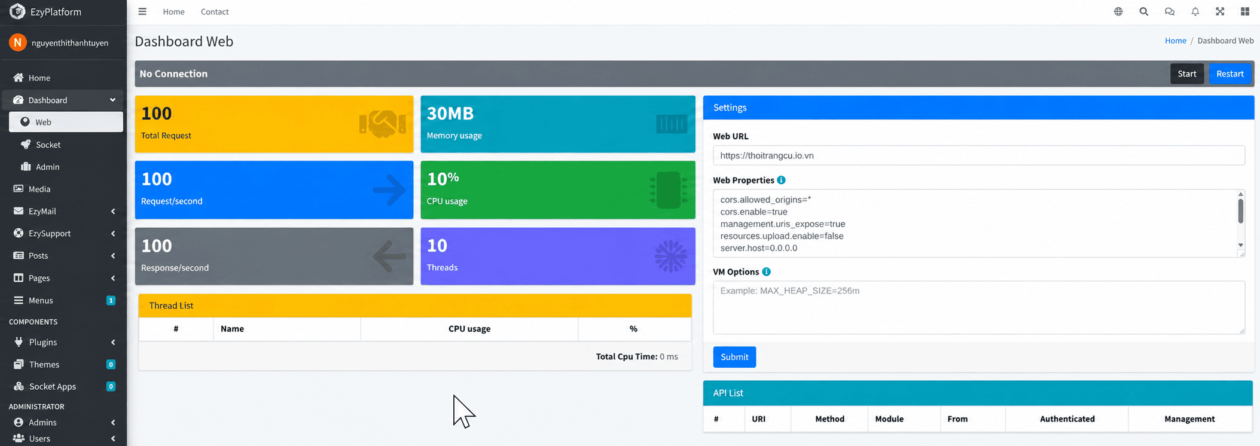Viewport: 1260px width, 446px height.
Task: Open the notifications bell icon
Action: (1195, 11)
